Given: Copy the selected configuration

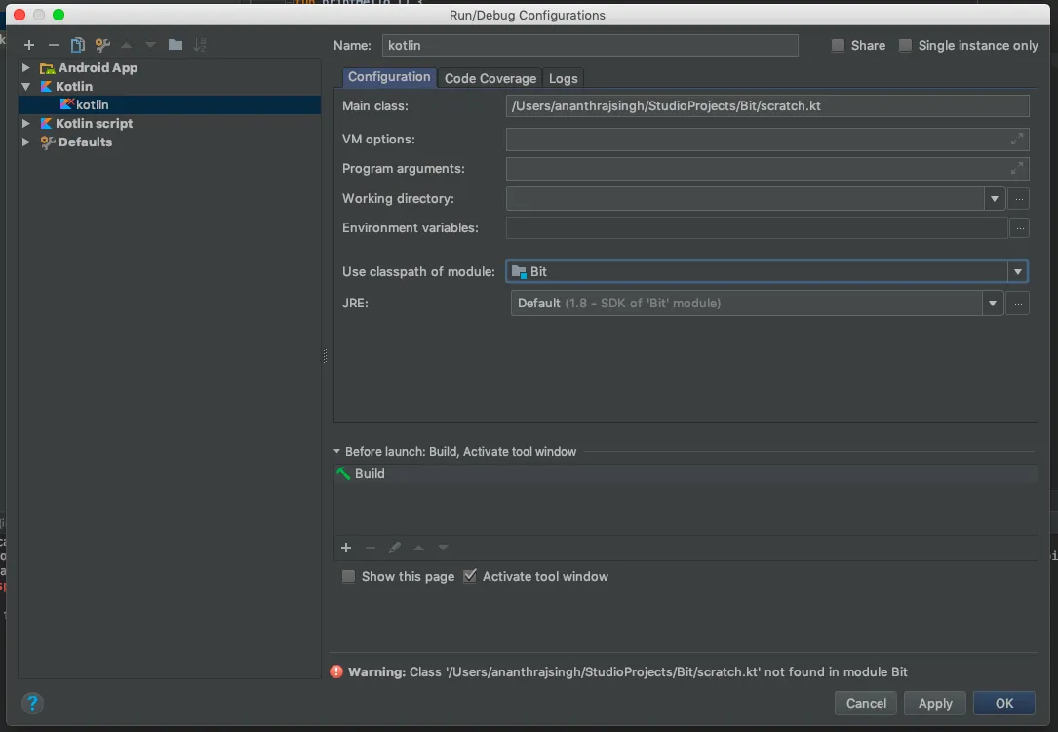Looking at the screenshot, I should (x=78, y=45).
